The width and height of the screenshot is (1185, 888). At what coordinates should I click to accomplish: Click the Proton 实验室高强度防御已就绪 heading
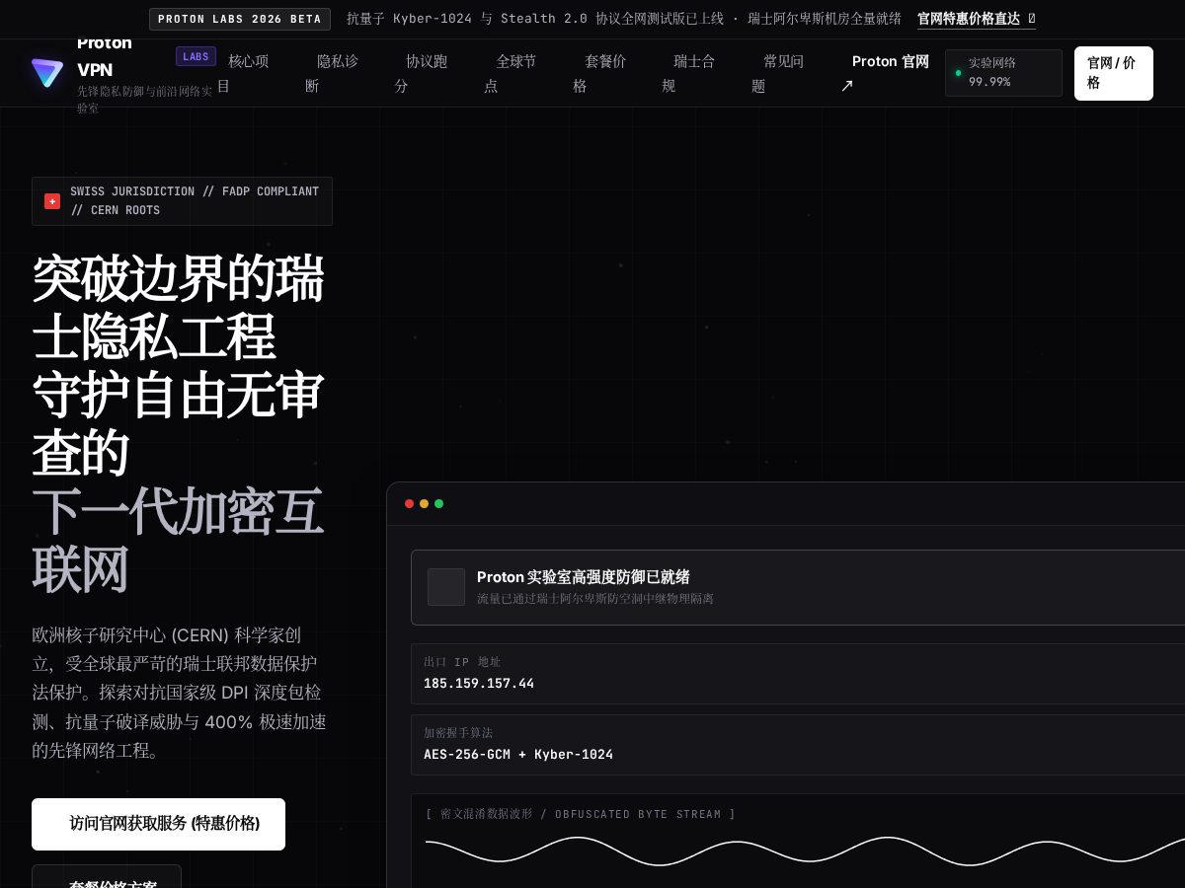click(584, 577)
